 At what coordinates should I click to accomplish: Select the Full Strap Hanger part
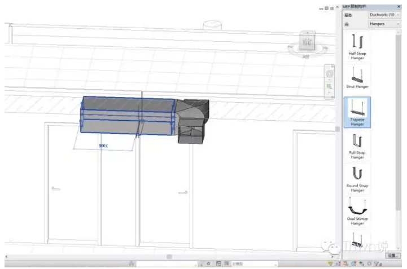357,146
